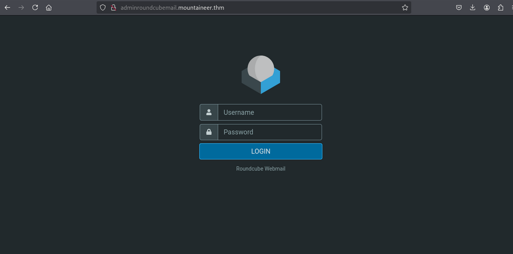Click the user icon beside Username
This screenshot has width=513, height=254.
tap(209, 112)
